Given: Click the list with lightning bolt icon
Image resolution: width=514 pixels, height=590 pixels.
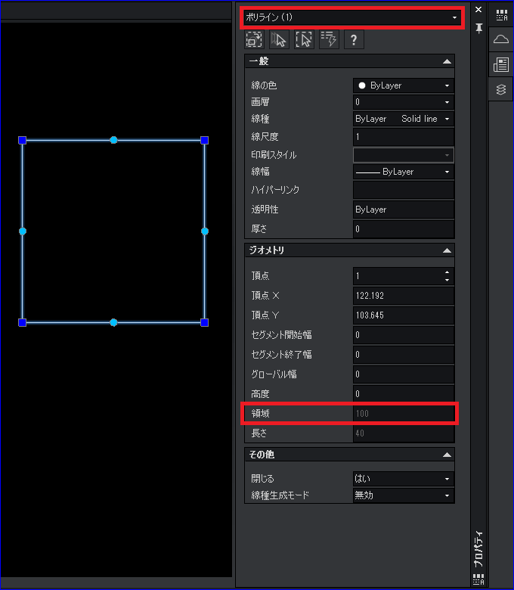Looking at the screenshot, I should pyautogui.click(x=329, y=39).
